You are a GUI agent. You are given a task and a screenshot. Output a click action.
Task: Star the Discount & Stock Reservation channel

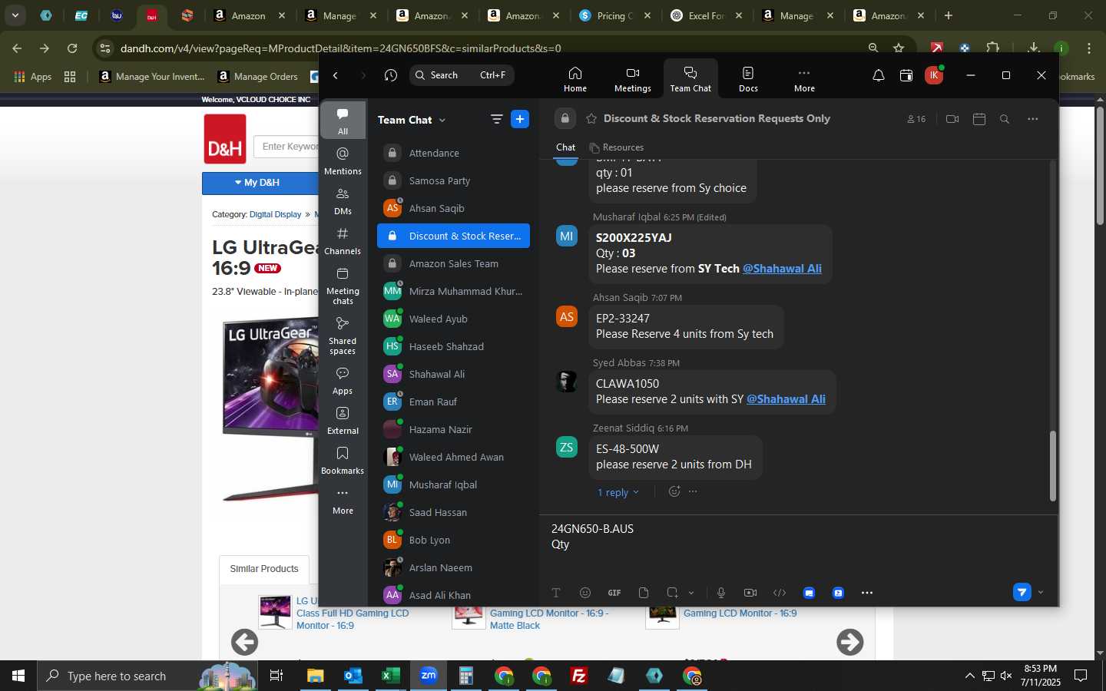[x=591, y=118]
